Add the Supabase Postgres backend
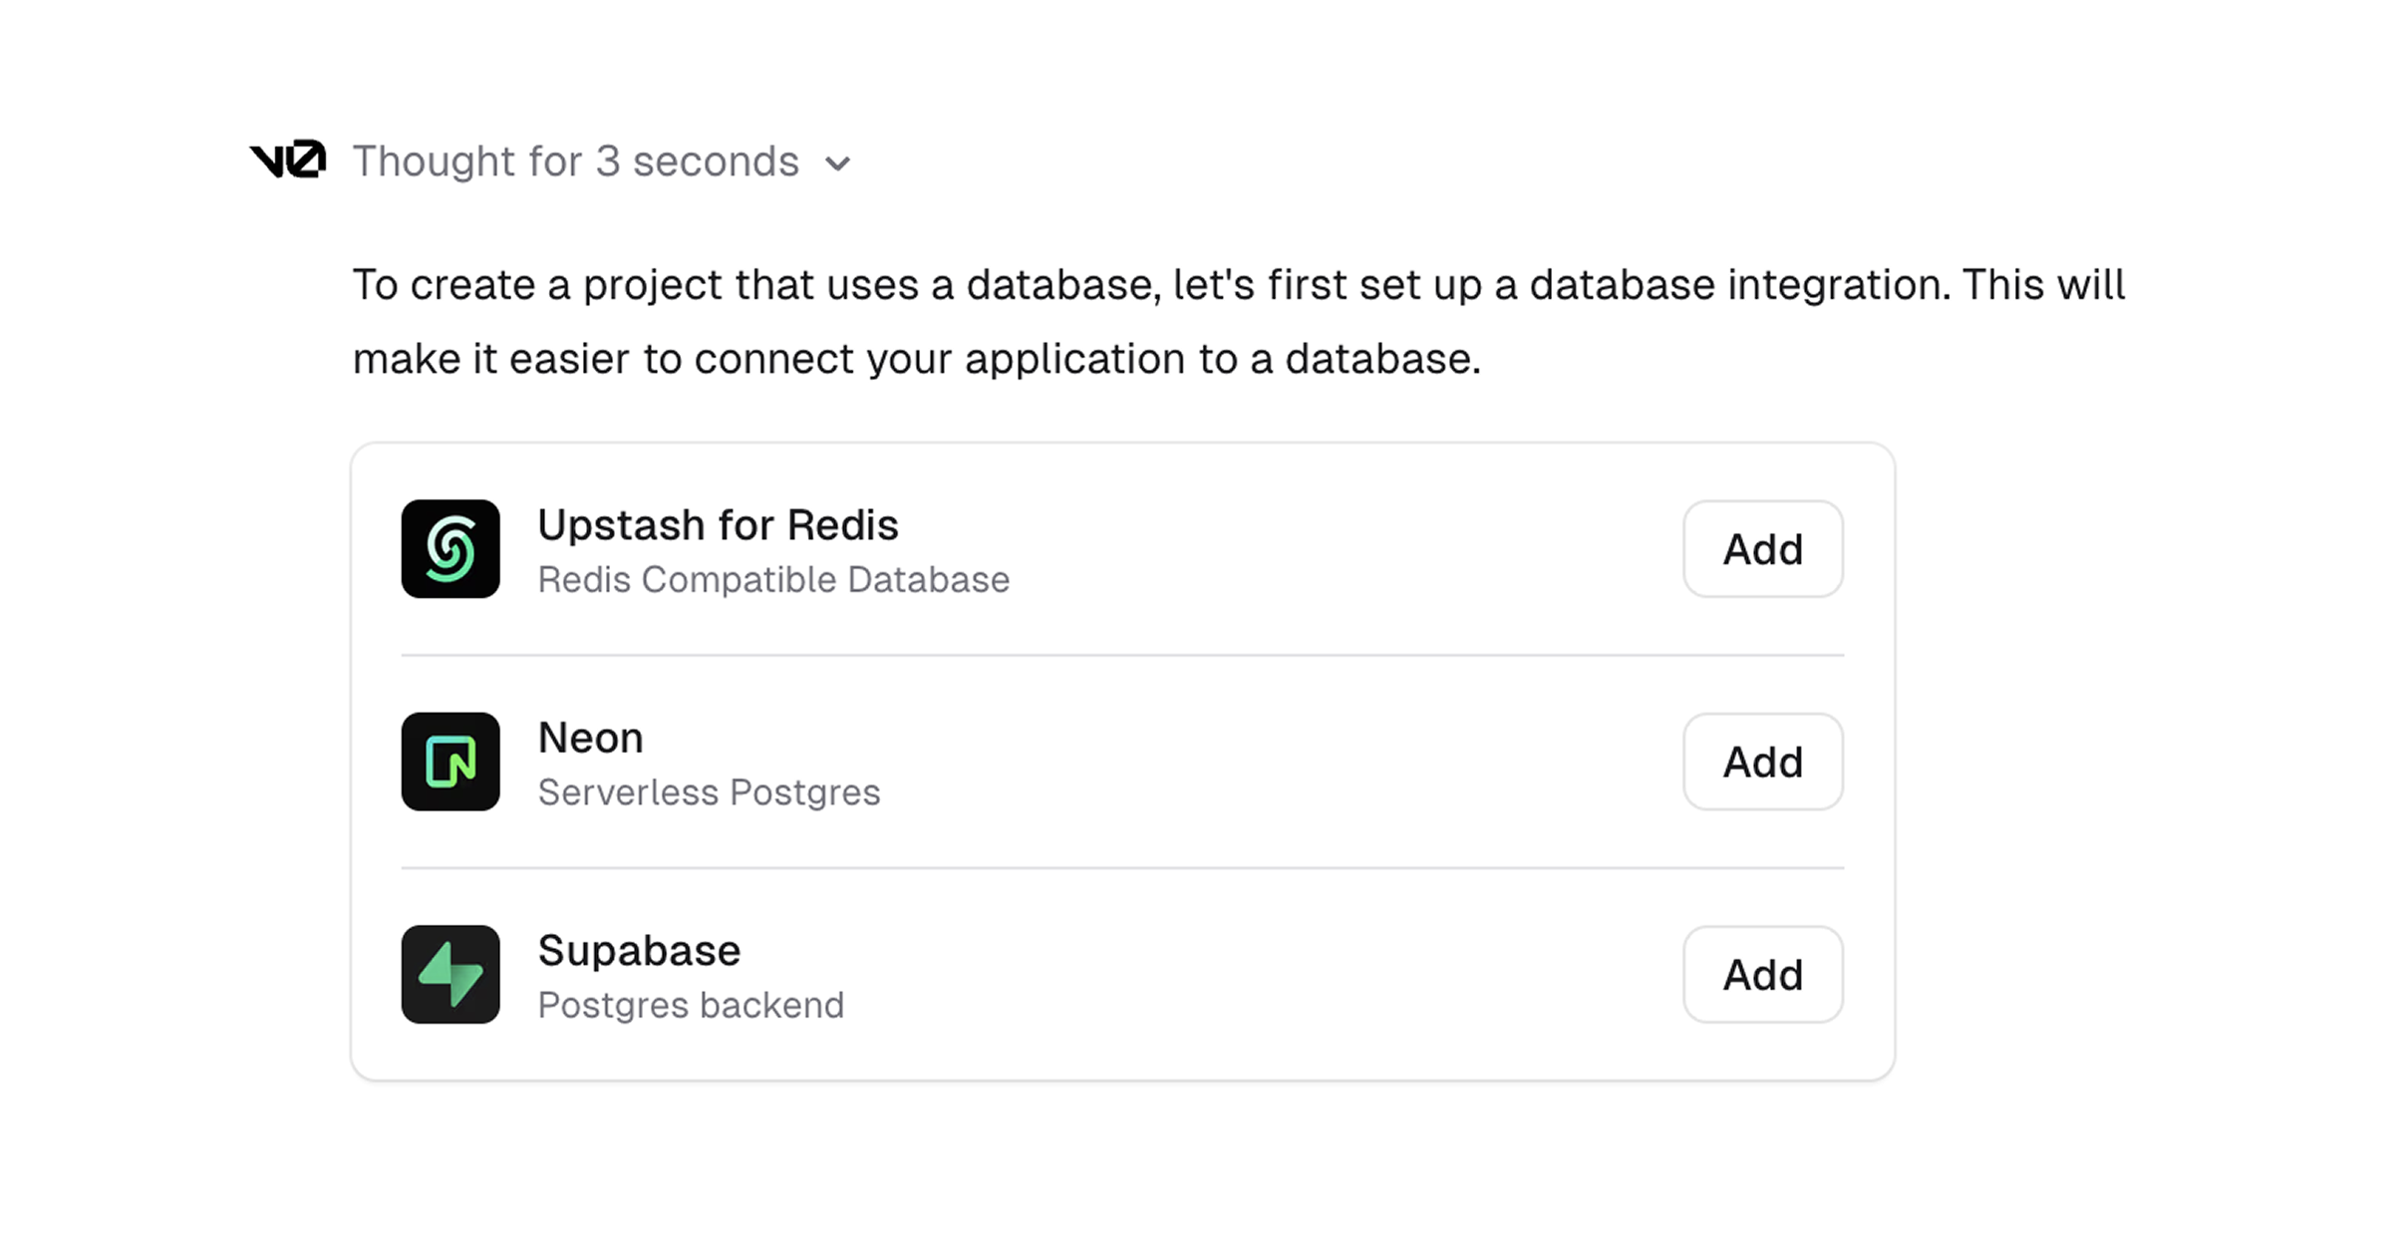 [x=1762, y=975]
